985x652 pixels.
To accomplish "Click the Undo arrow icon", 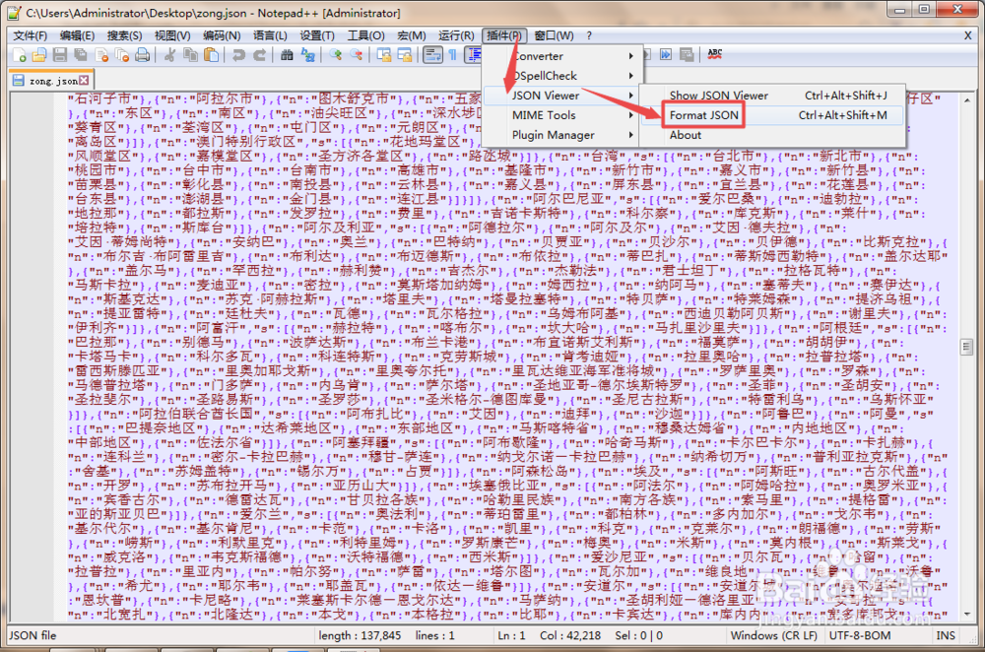I will click(237, 55).
